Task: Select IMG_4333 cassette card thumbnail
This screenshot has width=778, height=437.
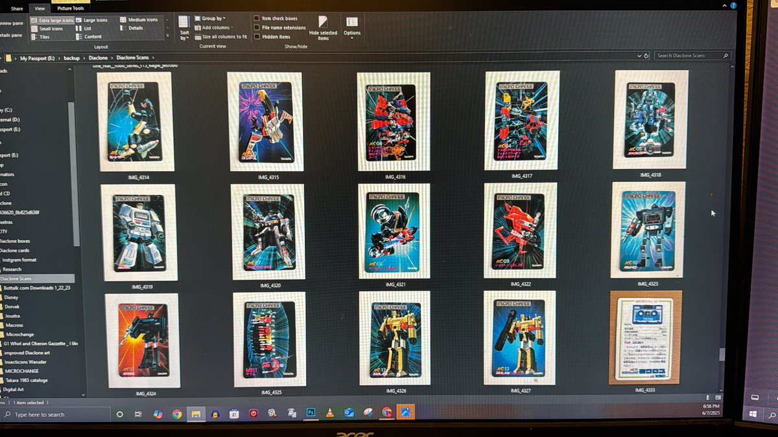Action: pos(646,337)
